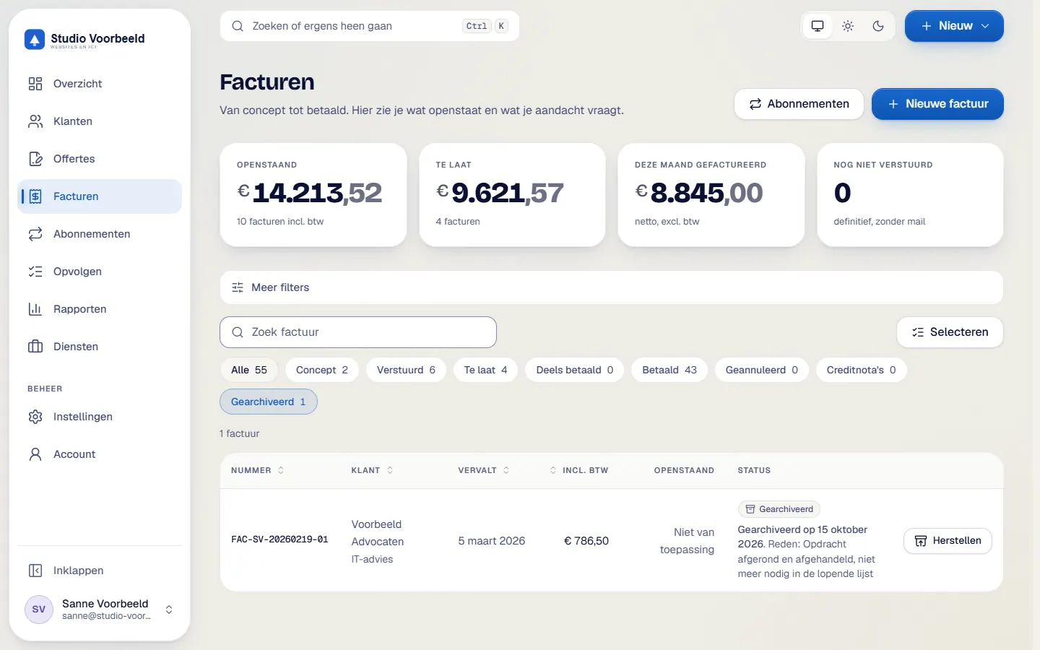Open Diensten briefcase icon in sidebar

[x=35, y=347]
